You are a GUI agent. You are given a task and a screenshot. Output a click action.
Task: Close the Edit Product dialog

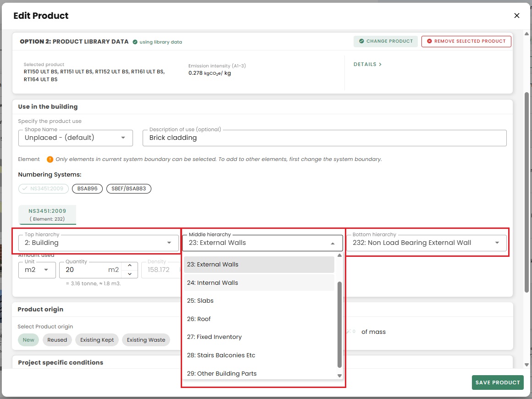(x=516, y=16)
